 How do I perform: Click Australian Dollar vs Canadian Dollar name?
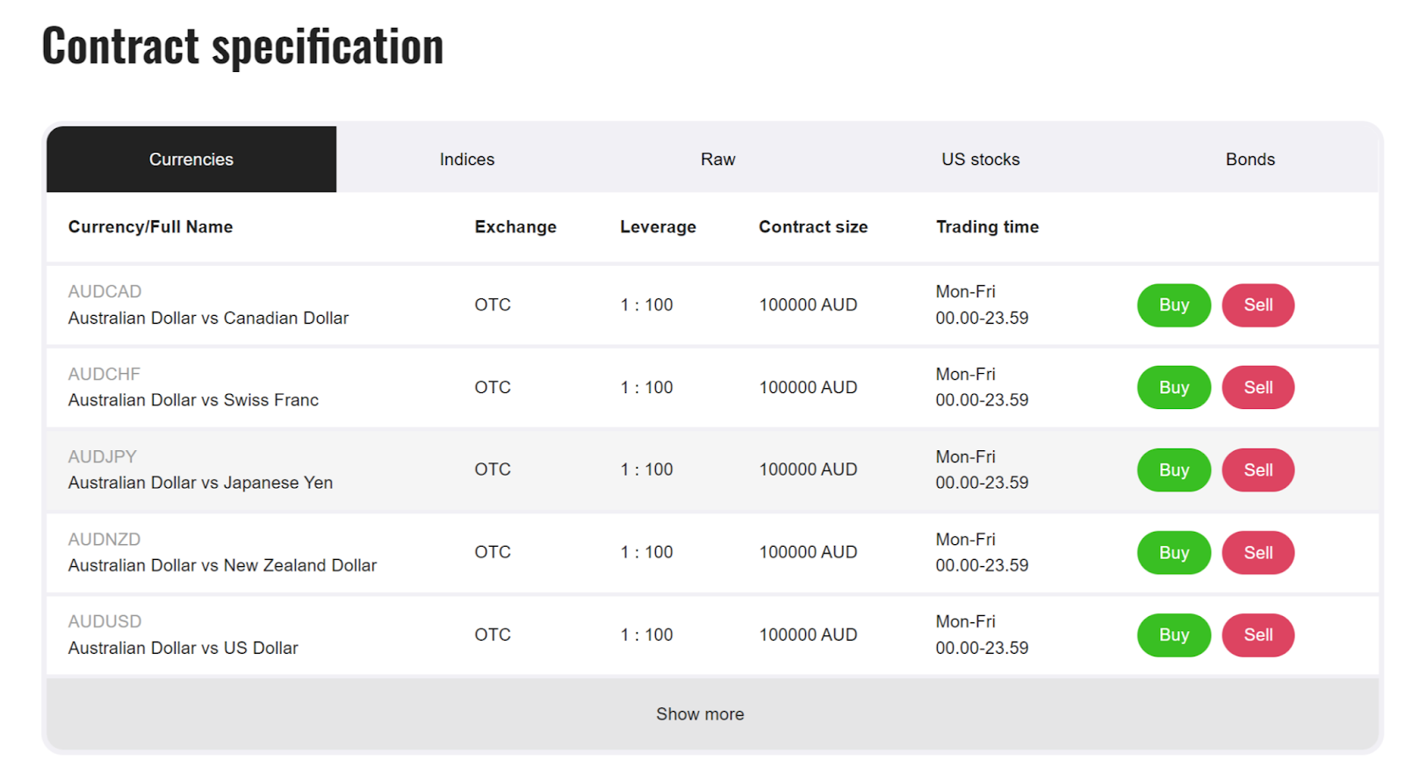click(208, 318)
